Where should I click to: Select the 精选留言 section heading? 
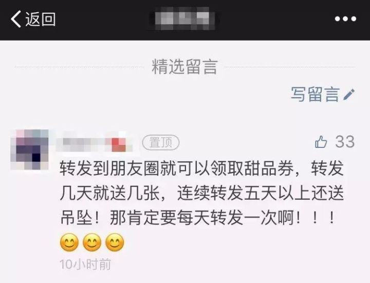pos(184,67)
